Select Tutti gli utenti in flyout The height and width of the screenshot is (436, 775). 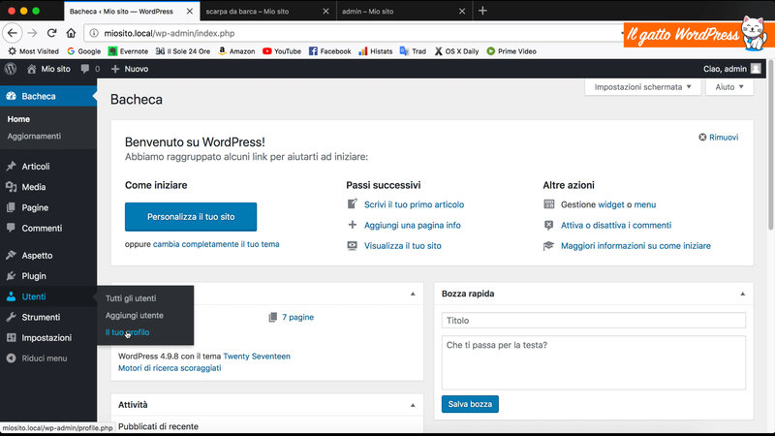(x=131, y=298)
